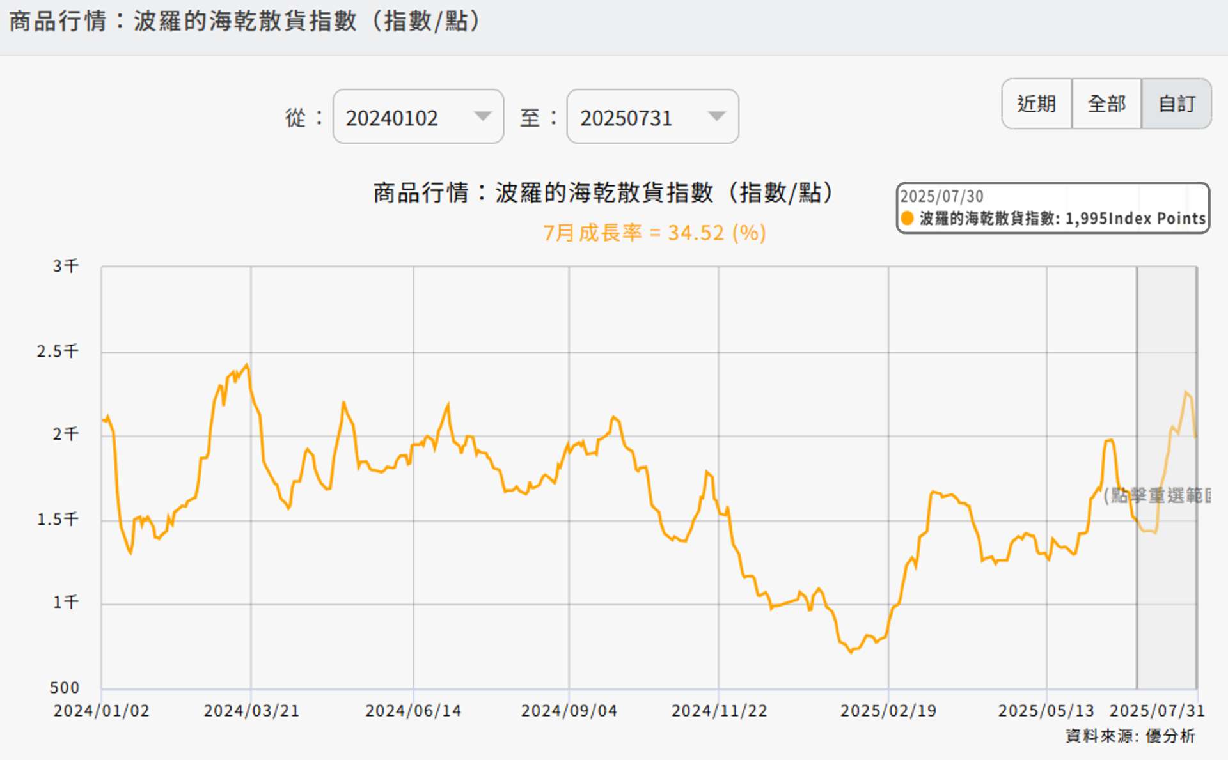Click y-axis label 1千
1228x760 pixels.
pyautogui.click(x=66, y=602)
